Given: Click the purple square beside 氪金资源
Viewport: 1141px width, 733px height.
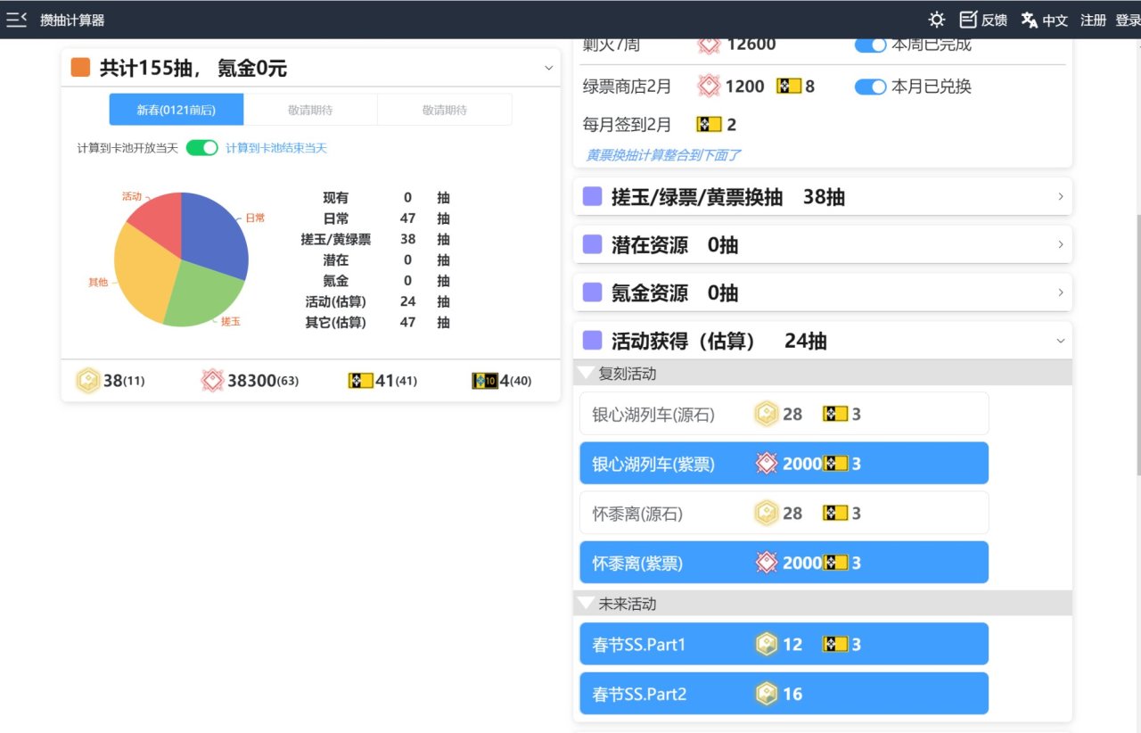Looking at the screenshot, I should pyautogui.click(x=592, y=292).
